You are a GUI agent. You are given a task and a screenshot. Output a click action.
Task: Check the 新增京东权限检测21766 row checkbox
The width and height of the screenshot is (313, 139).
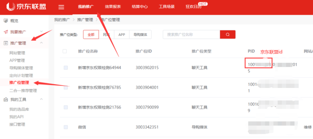(x=66, y=108)
